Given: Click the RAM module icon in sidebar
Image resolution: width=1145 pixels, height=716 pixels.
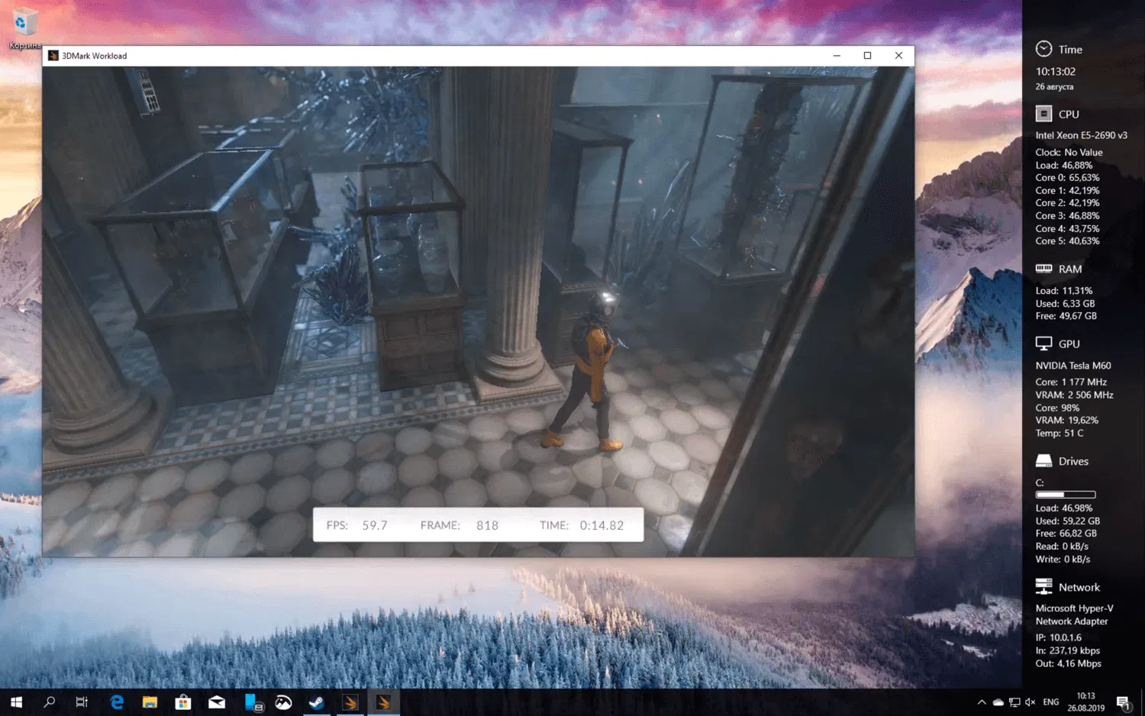Looking at the screenshot, I should pos(1043,269).
